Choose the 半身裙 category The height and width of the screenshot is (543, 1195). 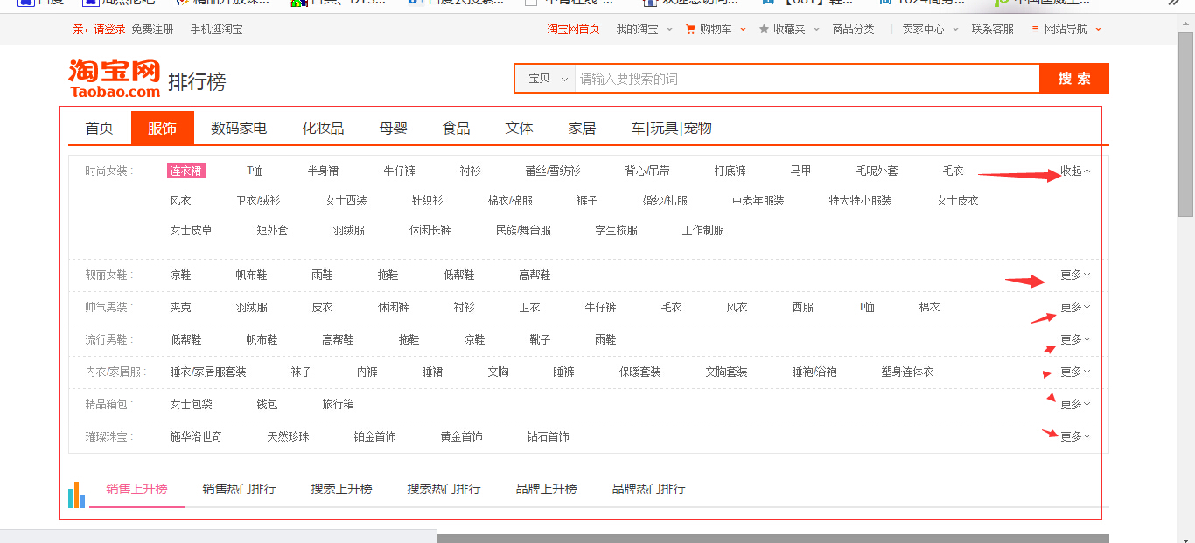(323, 171)
